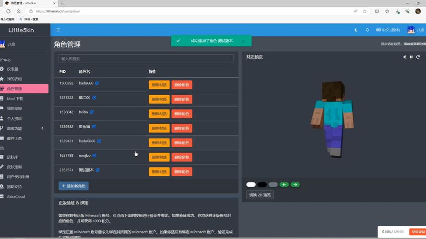This screenshot has height=239, width=426.
Task: Click the green left arrow button
Action: pyautogui.click(x=284, y=185)
